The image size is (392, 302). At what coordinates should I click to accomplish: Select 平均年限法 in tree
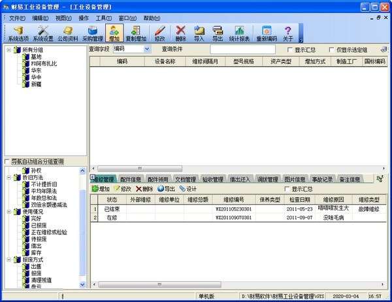point(44,191)
